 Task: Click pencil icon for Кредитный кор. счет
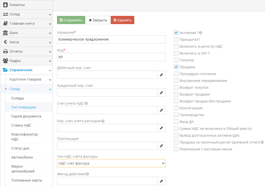[161, 93]
